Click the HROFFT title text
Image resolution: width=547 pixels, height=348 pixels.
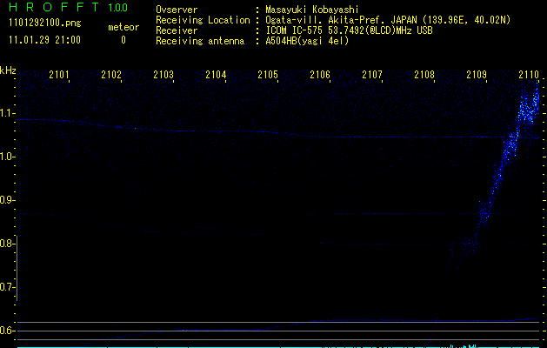54,7
